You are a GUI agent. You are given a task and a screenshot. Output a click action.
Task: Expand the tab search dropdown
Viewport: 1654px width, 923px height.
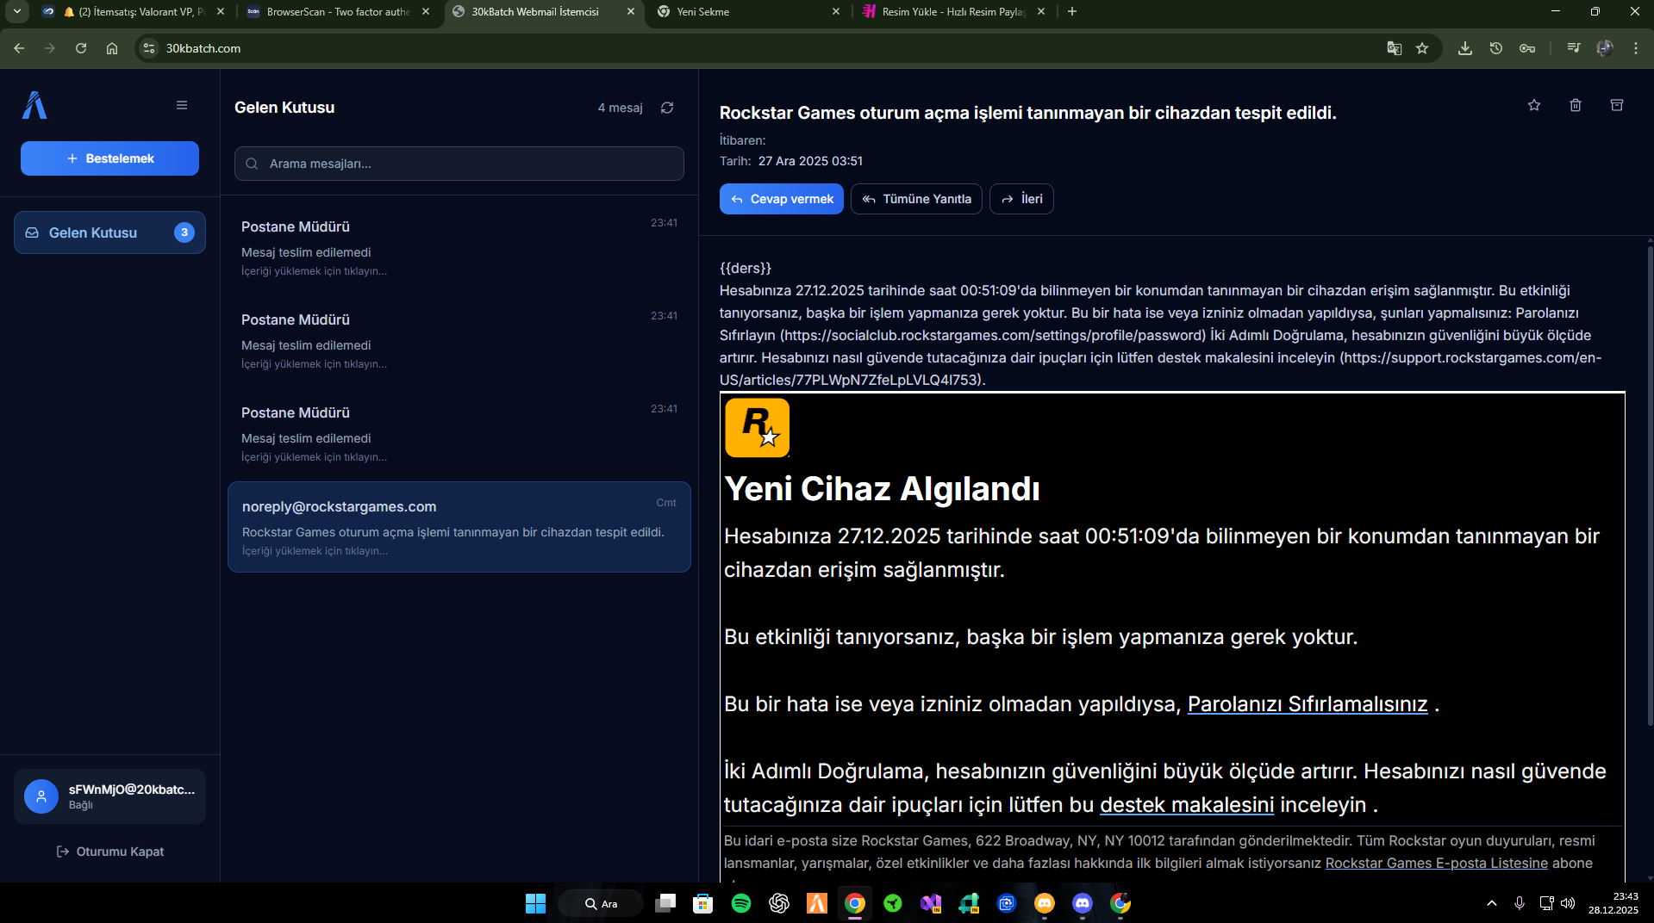tap(17, 11)
